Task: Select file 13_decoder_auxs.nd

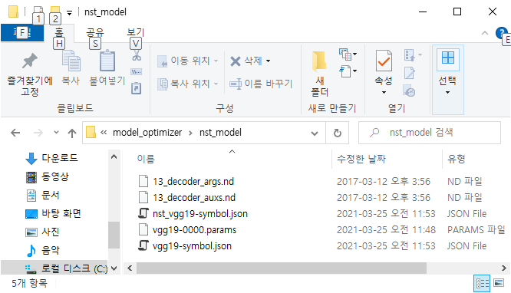Action: [x=194, y=197]
